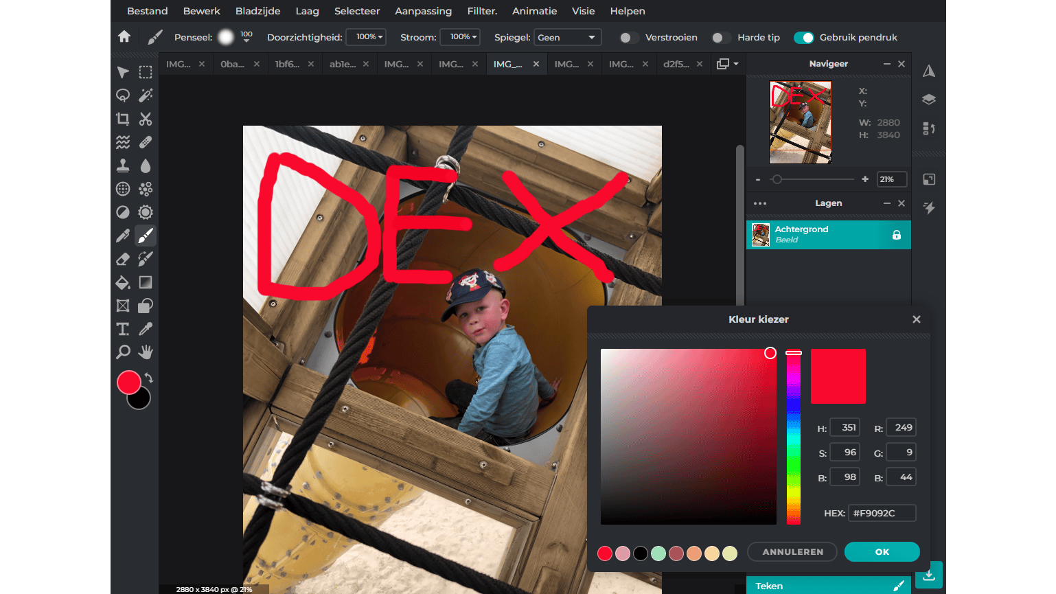
Task: Select the Shape tool
Action: [146, 306]
